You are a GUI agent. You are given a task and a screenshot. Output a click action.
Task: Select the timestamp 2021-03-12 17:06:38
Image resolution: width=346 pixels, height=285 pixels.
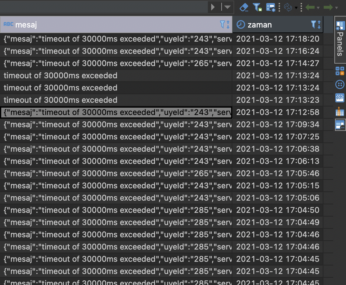click(x=278, y=149)
